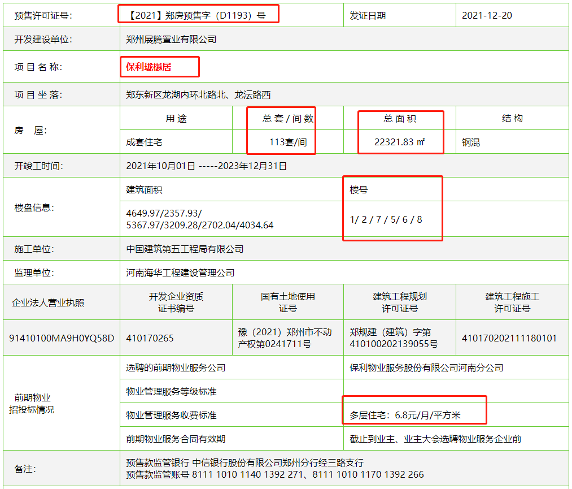Click the 预售许可证号 row label
The width and height of the screenshot is (572, 489).
coord(43,15)
